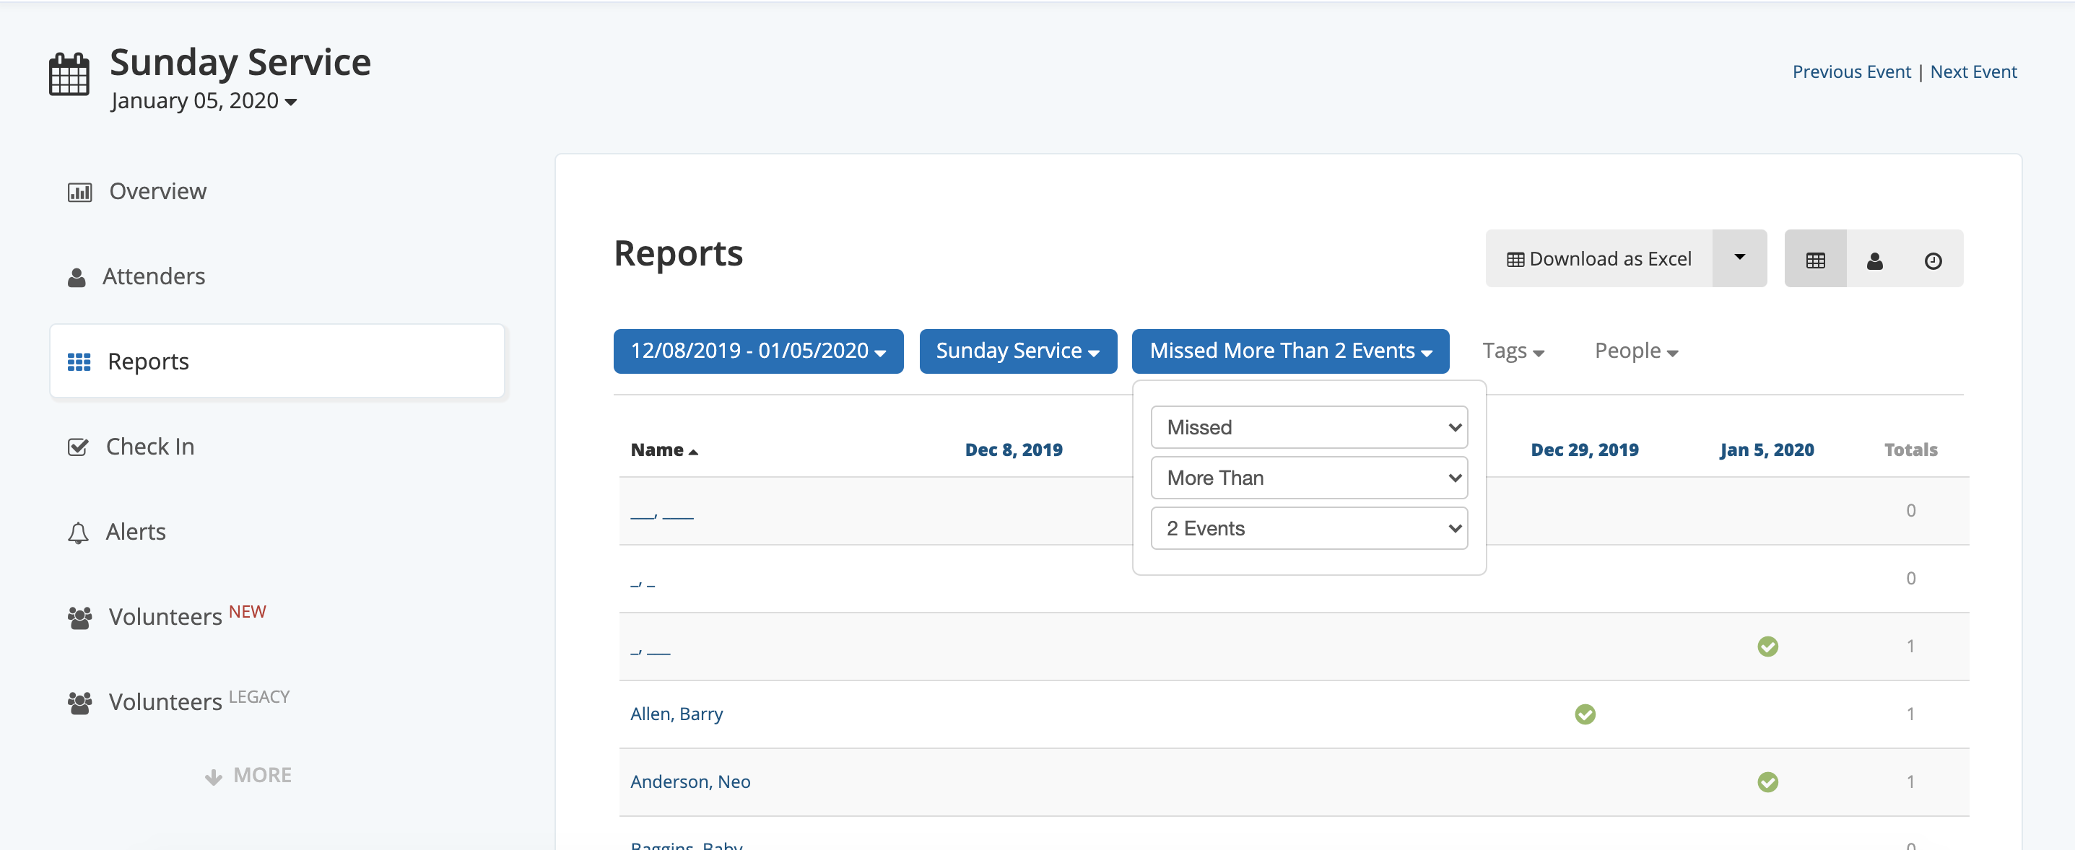Image resolution: width=2075 pixels, height=850 pixels.
Task: Click the Sunday Service calendar icon
Action: click(69, 75)
